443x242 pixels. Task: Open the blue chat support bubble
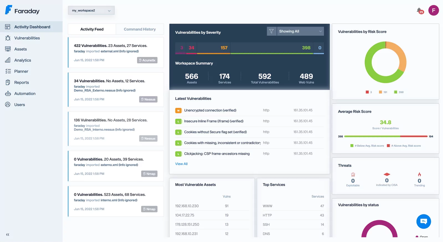click(x=424, y=221)
